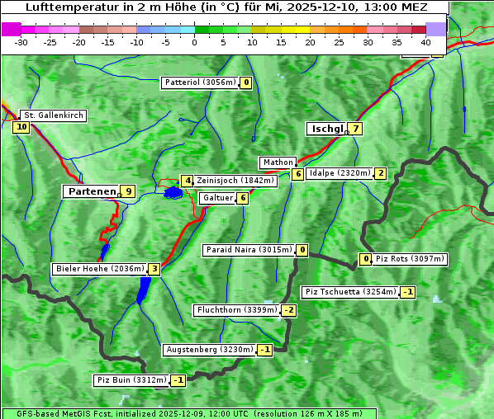Select Paraid Naira (3015m) label
The height and width of the screenshot is (419, 494).
(249, 251)
